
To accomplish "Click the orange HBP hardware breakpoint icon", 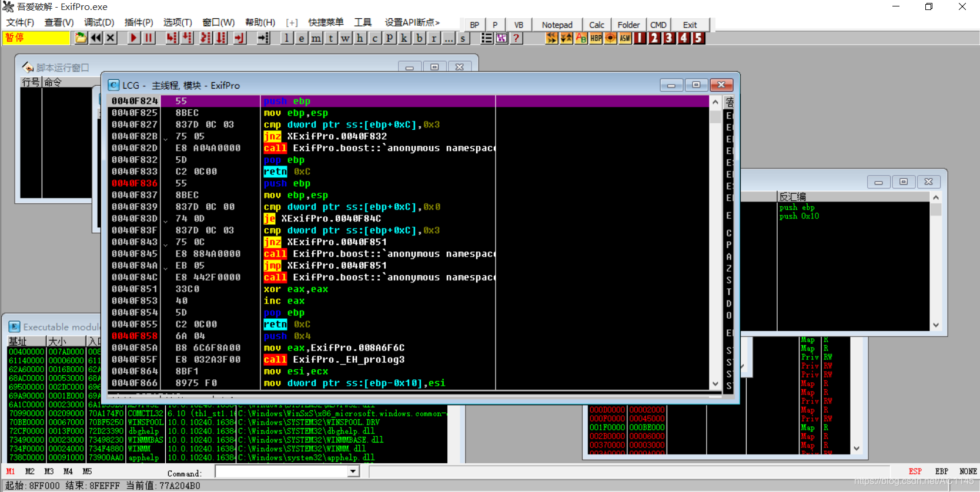I will (x=596, y=38).
